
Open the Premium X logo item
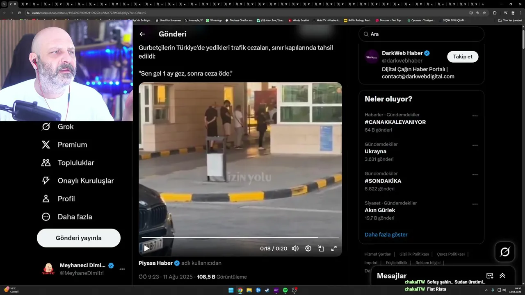coord(64,145)
